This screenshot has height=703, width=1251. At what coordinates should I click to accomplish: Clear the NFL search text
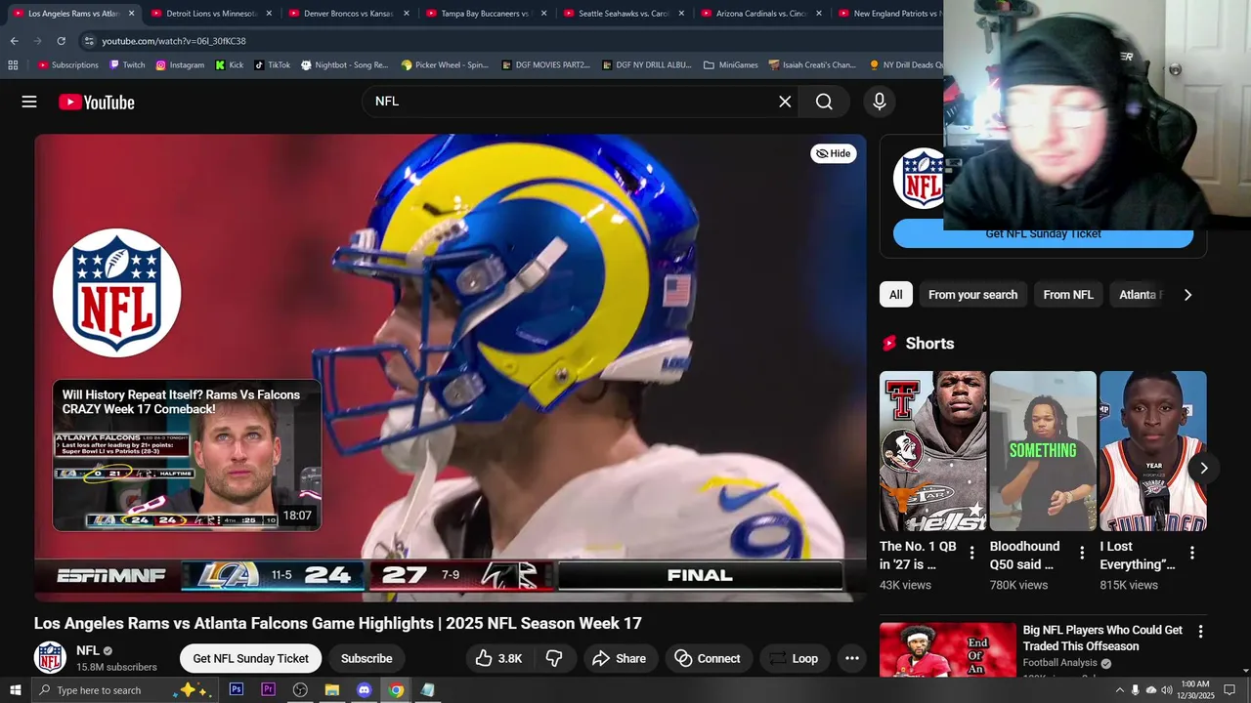pyautogui.click(x=785, y=102)
